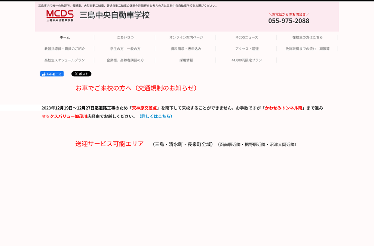Open 在校生の方はこちら menu link
Image resolution: width=374 pixels, height=246 pixels.
pos(307,37)
